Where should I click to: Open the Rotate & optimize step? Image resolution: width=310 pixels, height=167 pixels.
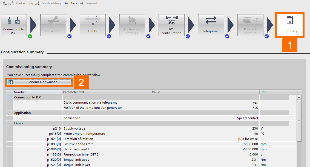pyautogui.click(x=250, y=25)
